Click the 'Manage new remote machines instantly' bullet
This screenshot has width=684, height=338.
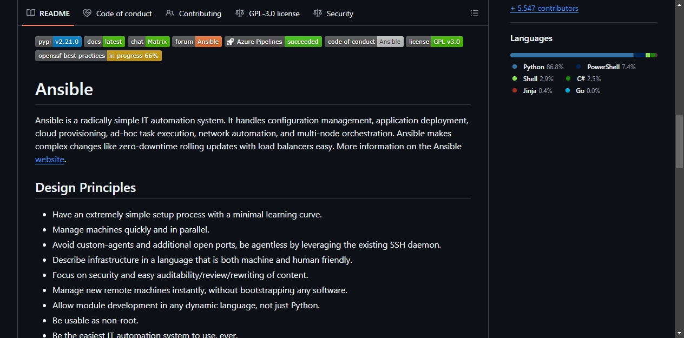[200, 290]
